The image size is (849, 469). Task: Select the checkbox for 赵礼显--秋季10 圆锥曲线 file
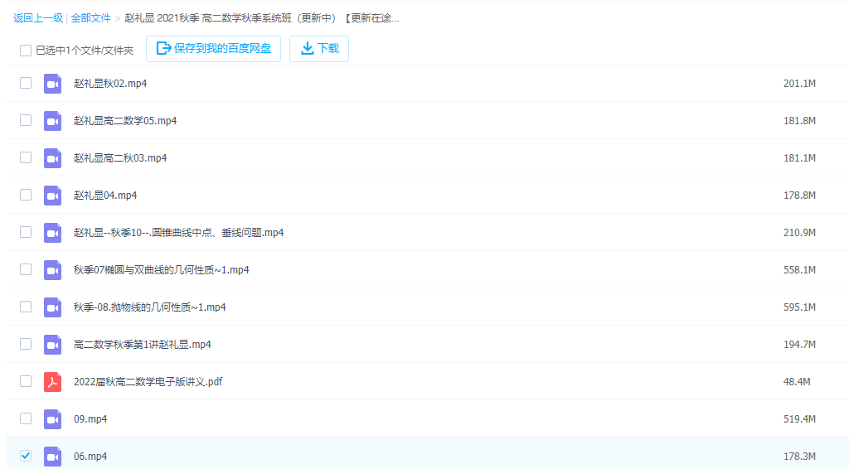(x=26, y=232)
